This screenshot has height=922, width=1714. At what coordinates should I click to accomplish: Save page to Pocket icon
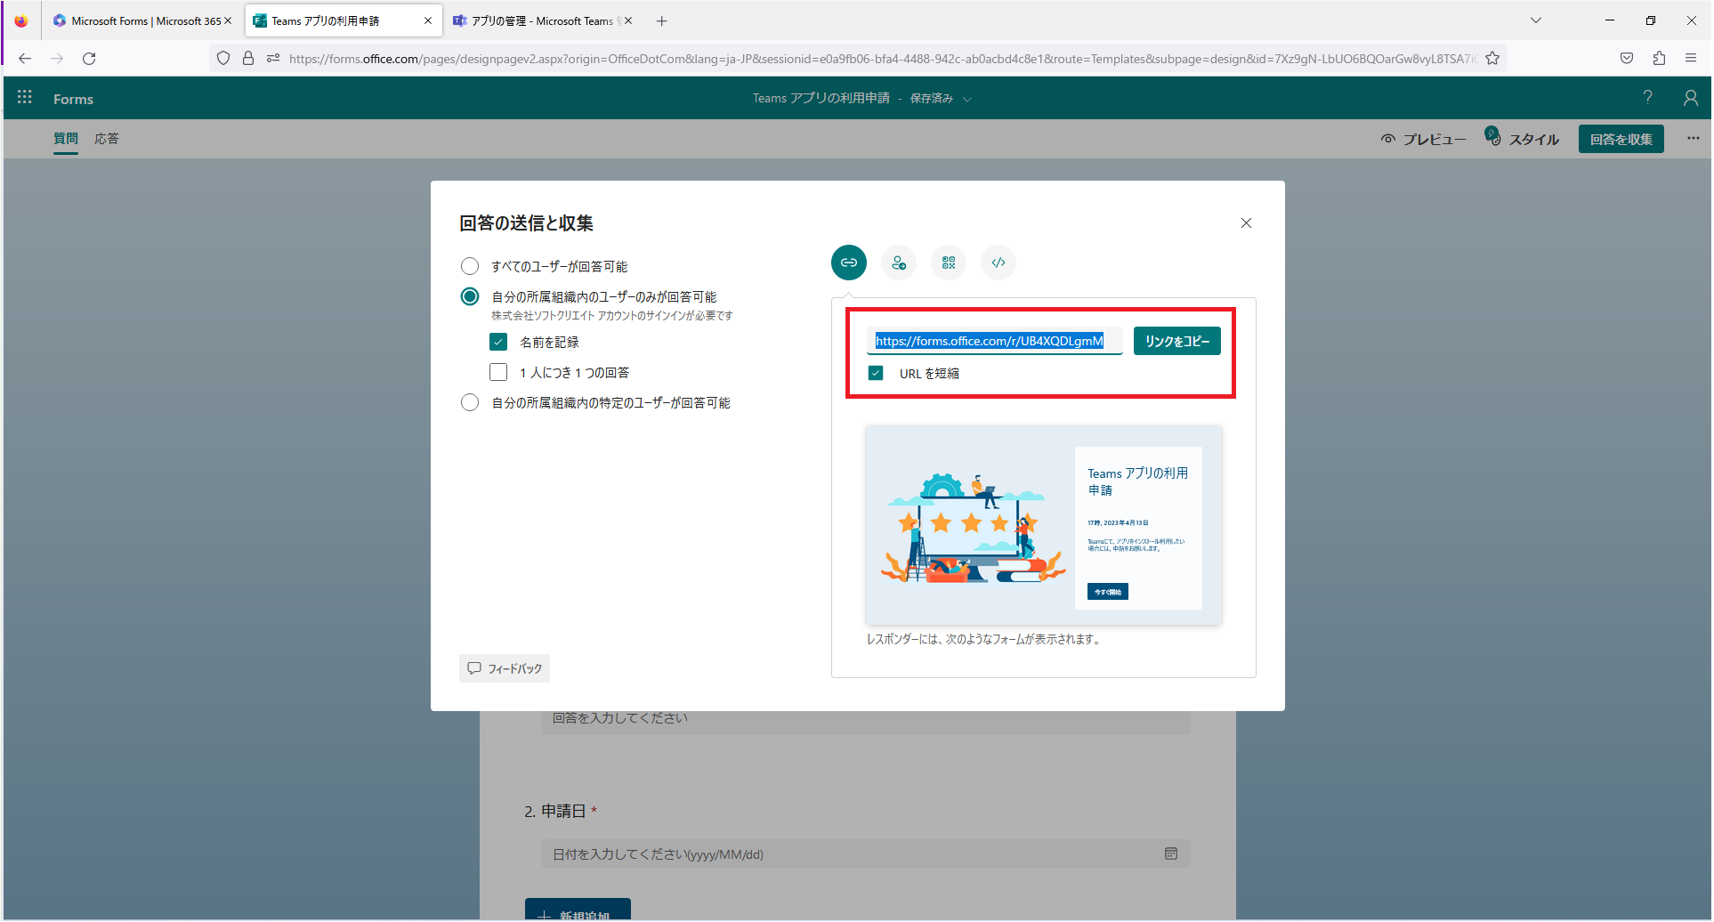tap(1627, 59)
